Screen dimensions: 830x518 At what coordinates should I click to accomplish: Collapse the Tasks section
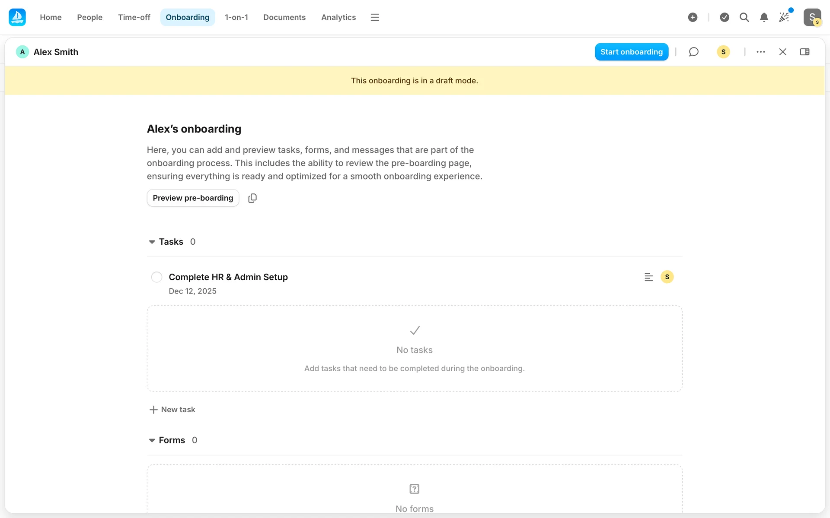152,242
